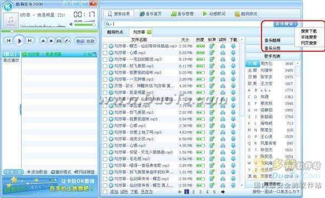Open the 动感歌词 tab

[x=214, y=14]
